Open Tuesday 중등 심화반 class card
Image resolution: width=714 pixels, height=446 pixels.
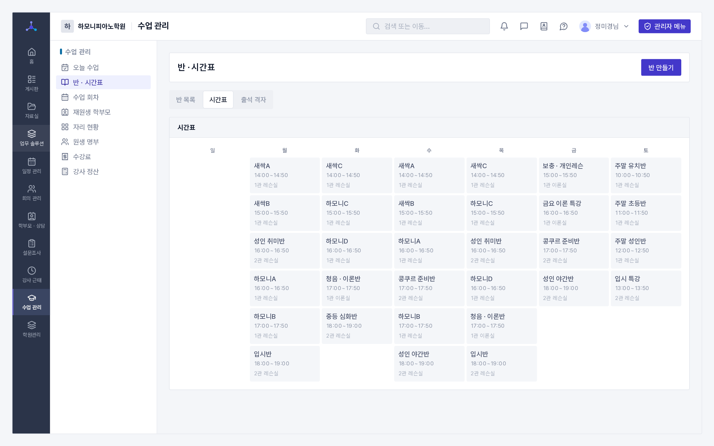point(357,326)
